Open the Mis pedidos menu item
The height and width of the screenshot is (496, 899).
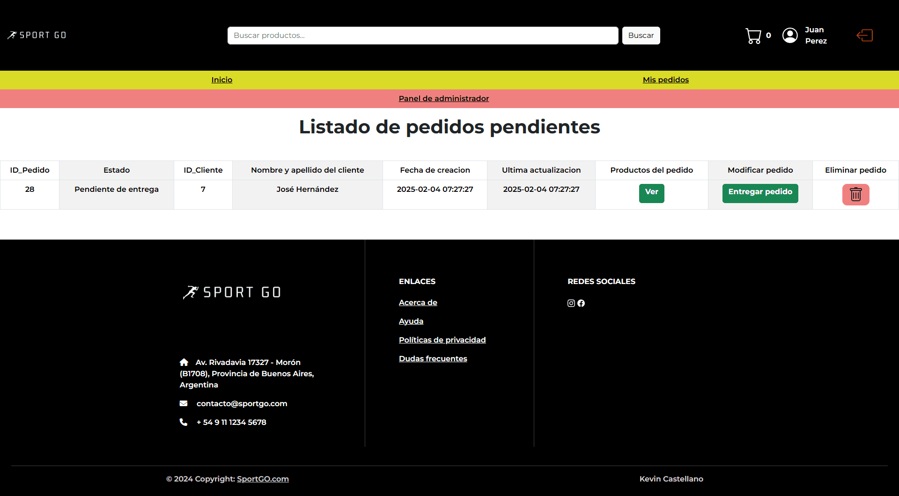(x=665, y=80)
